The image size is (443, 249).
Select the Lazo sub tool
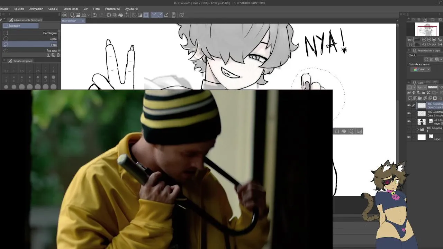[30, 45]
